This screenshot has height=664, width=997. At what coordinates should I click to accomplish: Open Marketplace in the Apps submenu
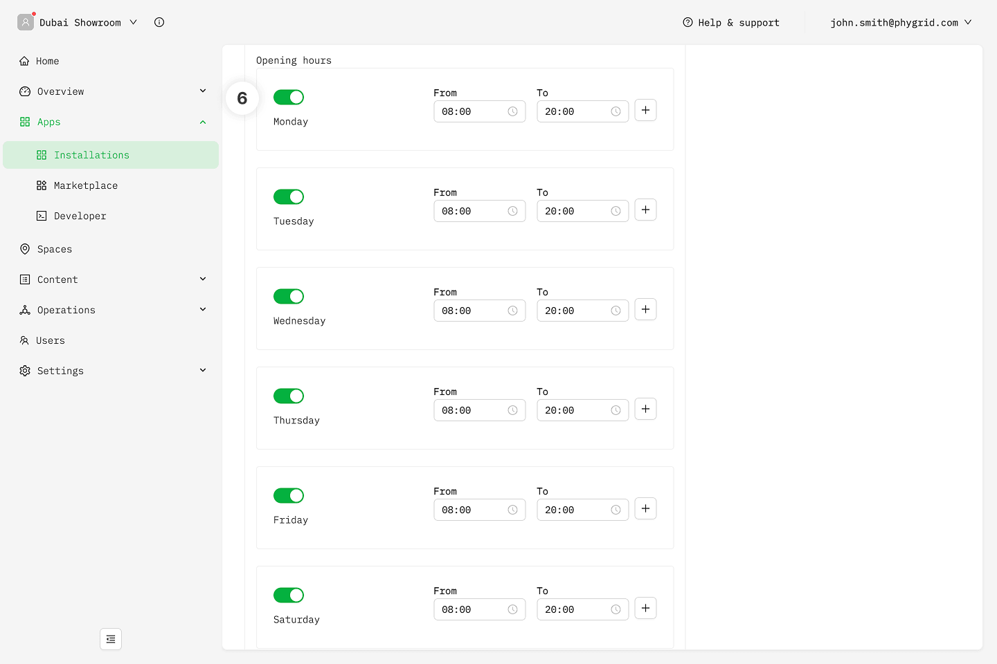tap(86, 185)
